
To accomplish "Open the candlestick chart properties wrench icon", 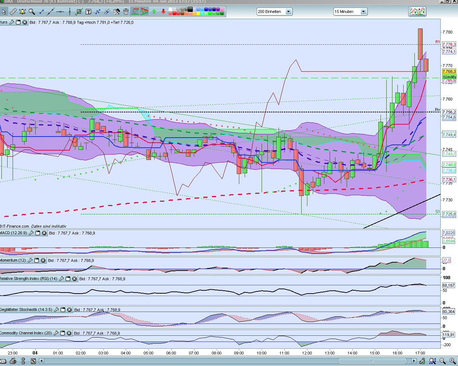I will point(422,361).
